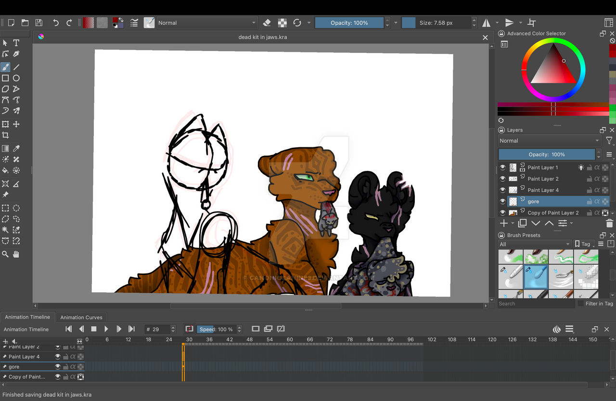The image size is (616, 401).
Task: Open the brush blending mode dropdown
Action: pyautogui.click(x=207, y=23)
